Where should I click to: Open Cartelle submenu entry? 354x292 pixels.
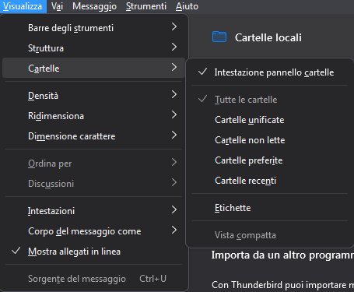(93, 69)
